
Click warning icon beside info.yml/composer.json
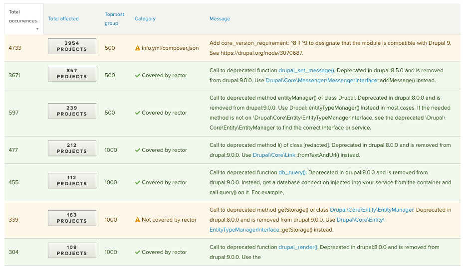[137, 48]
